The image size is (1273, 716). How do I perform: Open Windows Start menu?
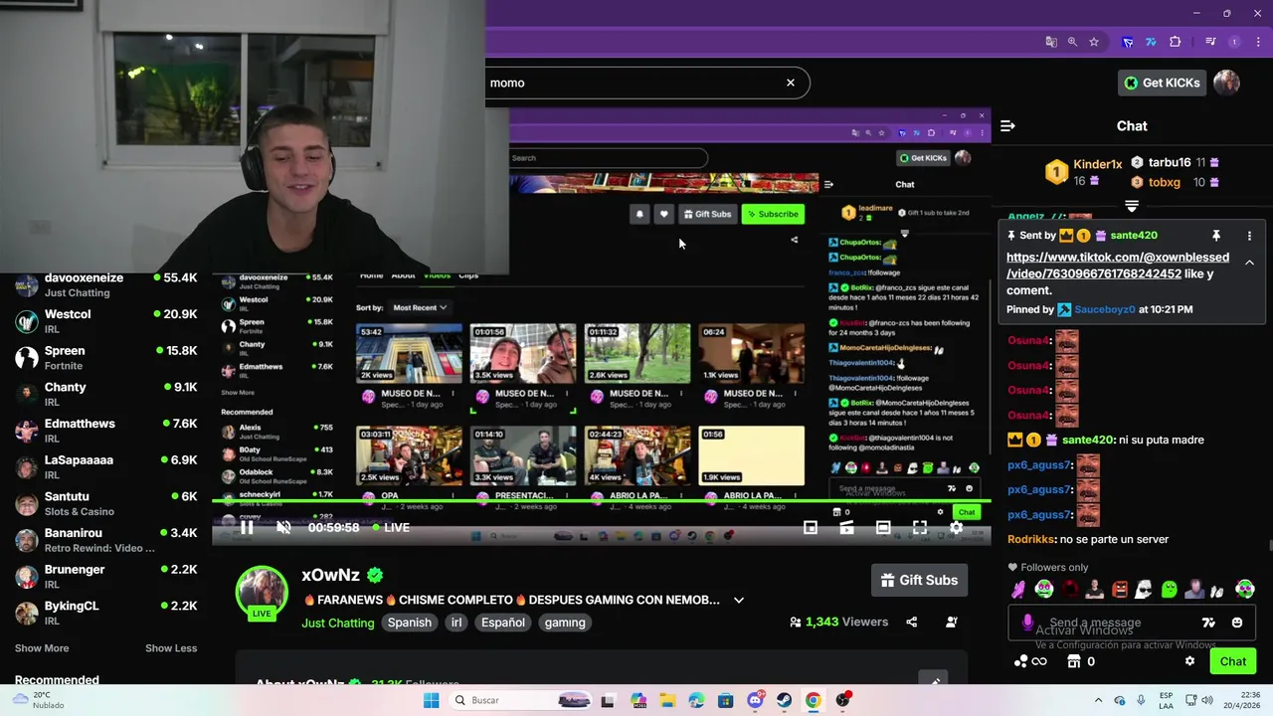(x=431, y=700)
